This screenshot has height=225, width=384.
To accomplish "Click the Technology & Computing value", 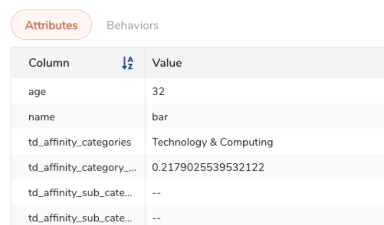I will (x=212, y=142).
